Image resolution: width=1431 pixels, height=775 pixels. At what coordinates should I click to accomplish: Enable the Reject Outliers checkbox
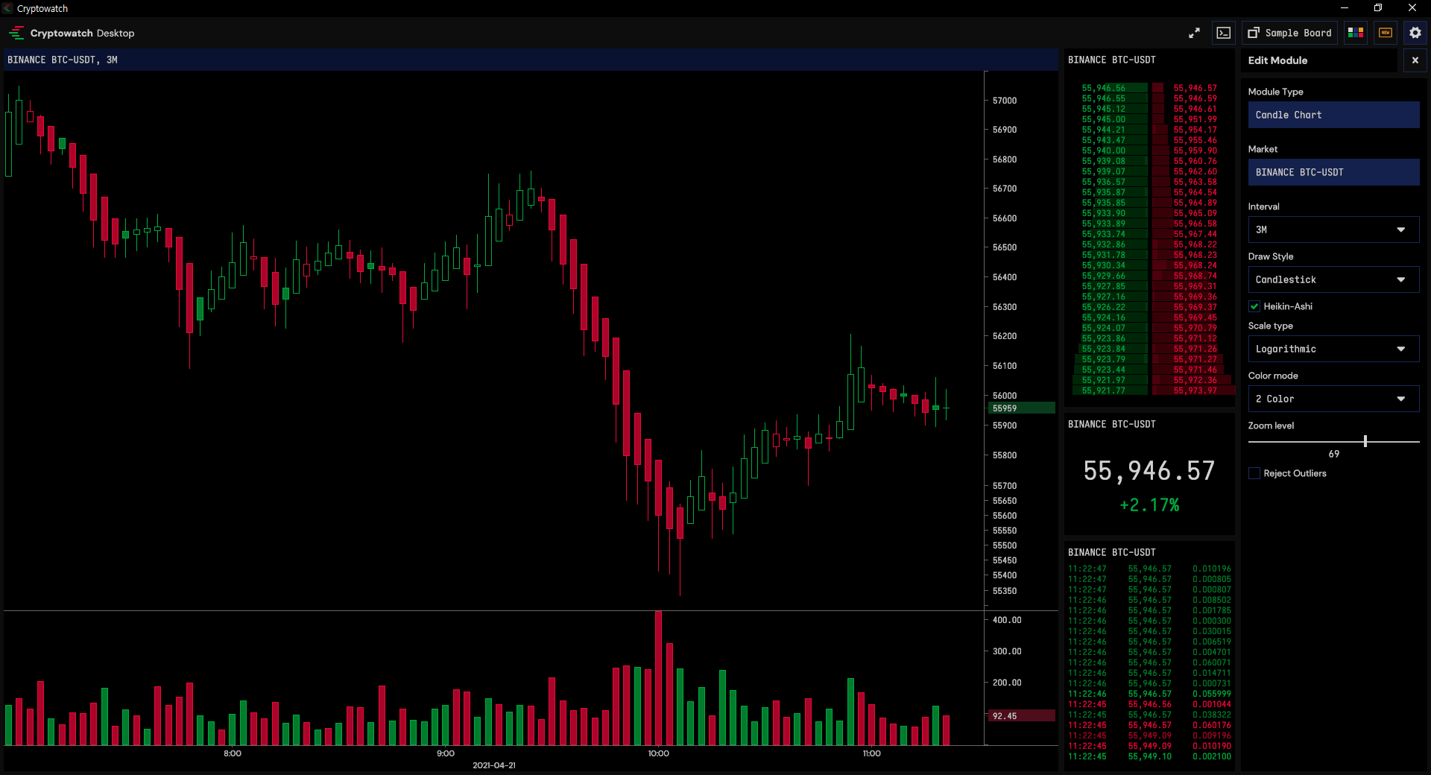1254,473
